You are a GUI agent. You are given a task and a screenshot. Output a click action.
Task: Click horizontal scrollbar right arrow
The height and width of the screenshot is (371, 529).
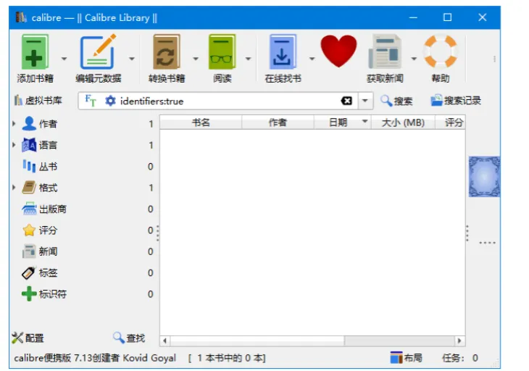coord(459,341)
